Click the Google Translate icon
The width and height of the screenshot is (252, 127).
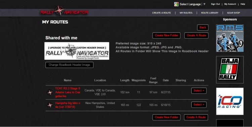(x=176, y=4)
